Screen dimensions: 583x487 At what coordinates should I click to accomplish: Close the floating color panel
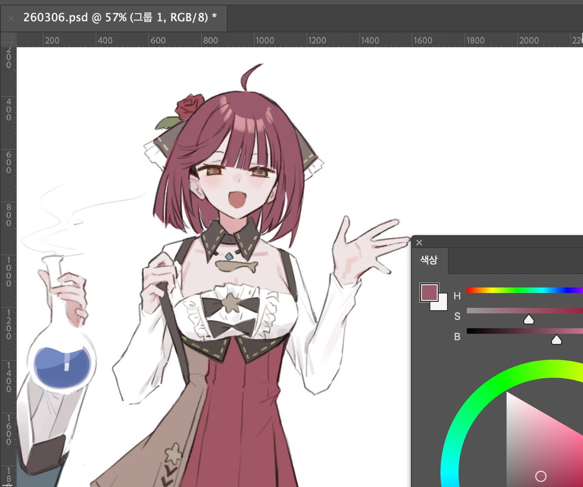tap(419, 243)
